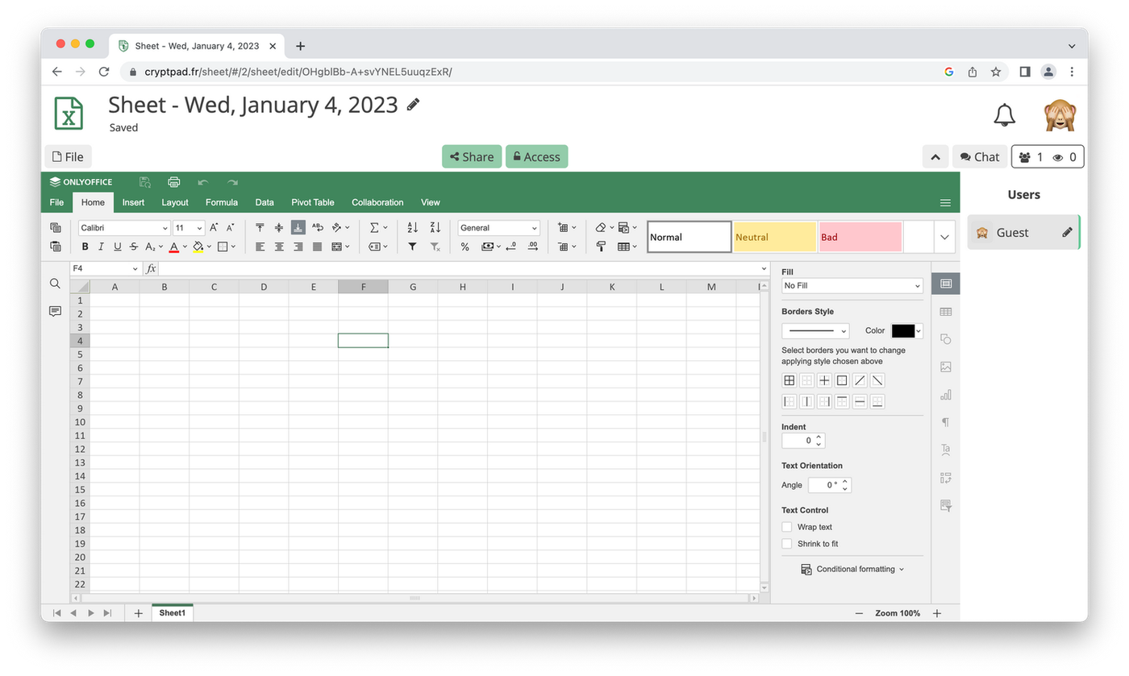Click the Share button
Screen dimensions: 1129x676
472,157
